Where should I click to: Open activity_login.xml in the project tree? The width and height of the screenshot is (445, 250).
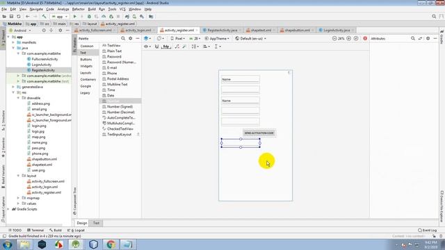pyautogui.click(x=44, y=187)
